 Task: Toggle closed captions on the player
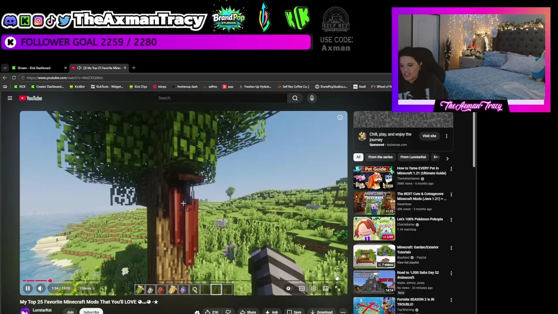[x=302, y=288]
